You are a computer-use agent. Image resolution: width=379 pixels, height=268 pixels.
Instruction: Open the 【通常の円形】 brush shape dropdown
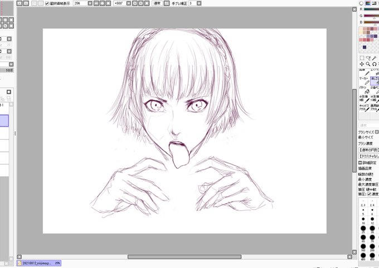pyautogui.click(x=369, y=150)
